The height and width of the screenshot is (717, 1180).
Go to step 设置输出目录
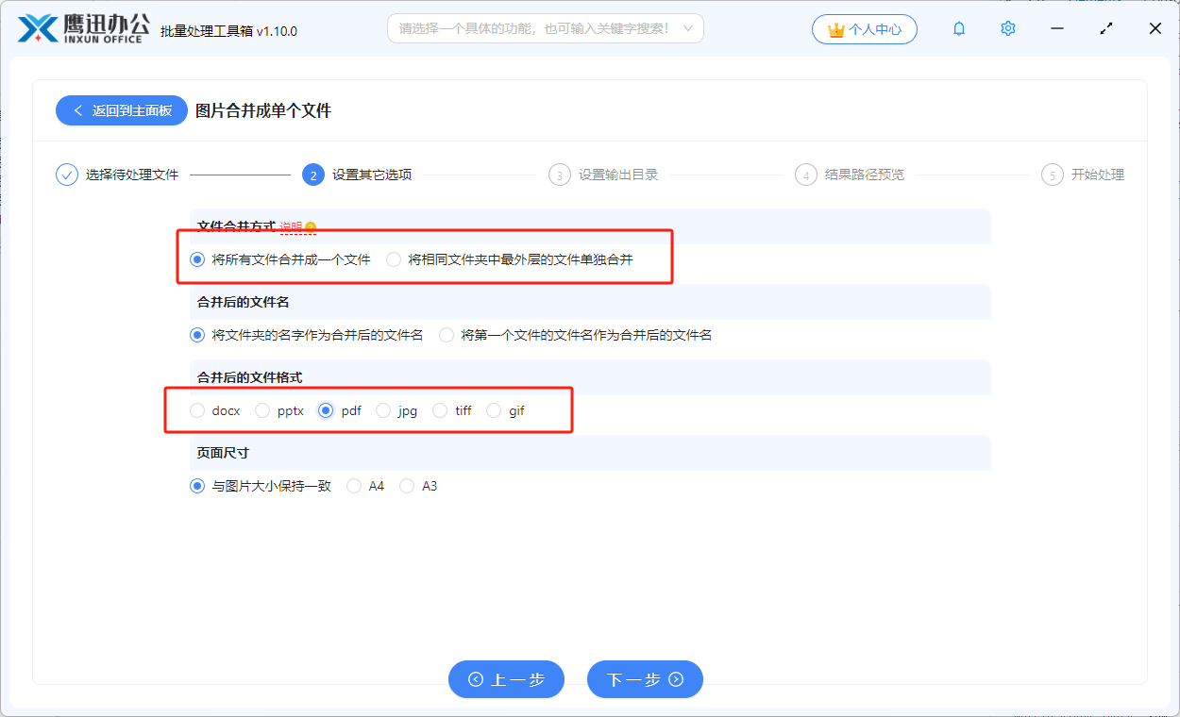click(618, 175)
